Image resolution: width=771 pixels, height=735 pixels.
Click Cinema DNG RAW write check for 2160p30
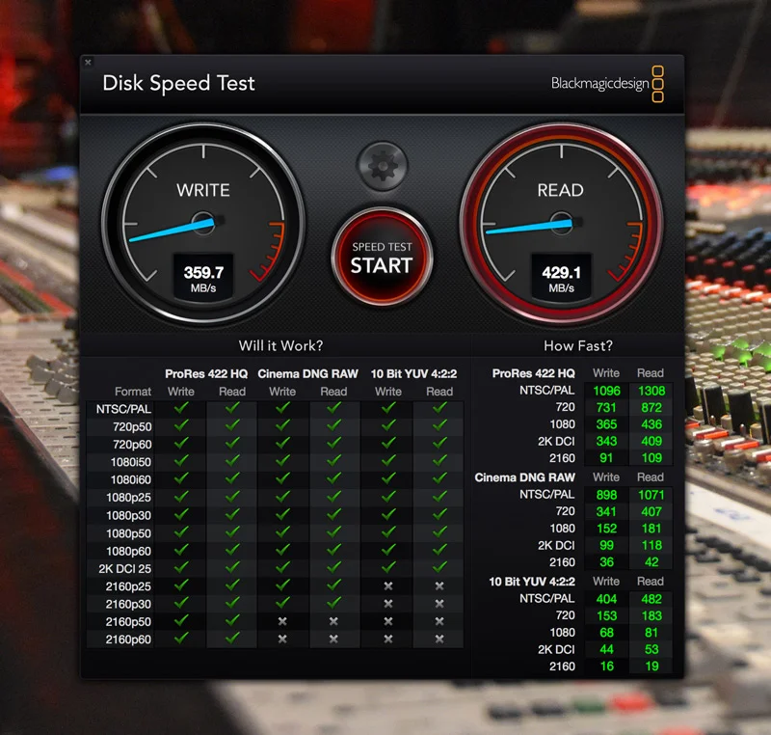(x=282, y=603)
